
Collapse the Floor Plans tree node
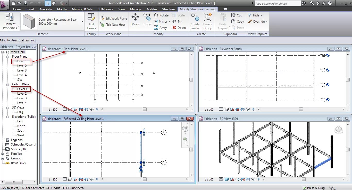click(x=7, y=57)
